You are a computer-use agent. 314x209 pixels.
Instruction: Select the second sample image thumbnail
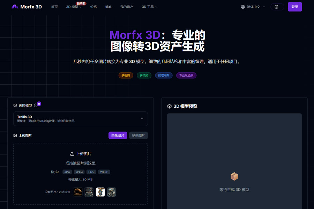coord(89,192)
